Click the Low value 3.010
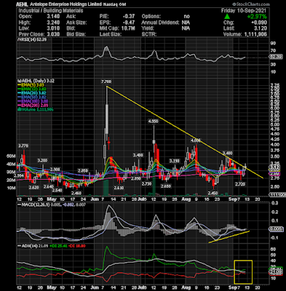Screen dimensions: 286x291 52,28
